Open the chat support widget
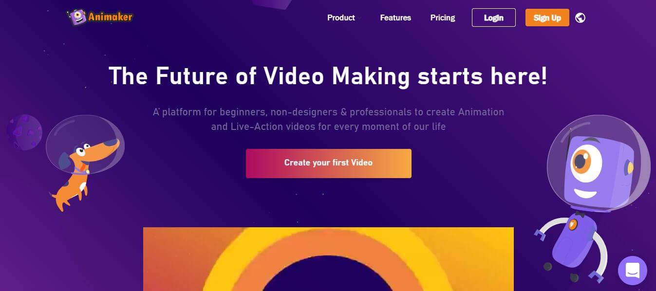Viewport: 656px width, 291px height. [632, 270]
